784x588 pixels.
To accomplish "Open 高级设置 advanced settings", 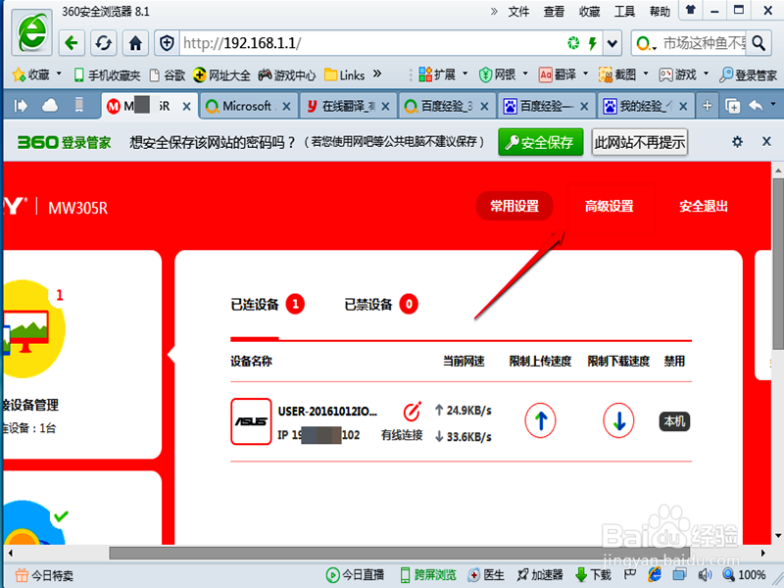I will pyautogui.click(x=609, y=206).
